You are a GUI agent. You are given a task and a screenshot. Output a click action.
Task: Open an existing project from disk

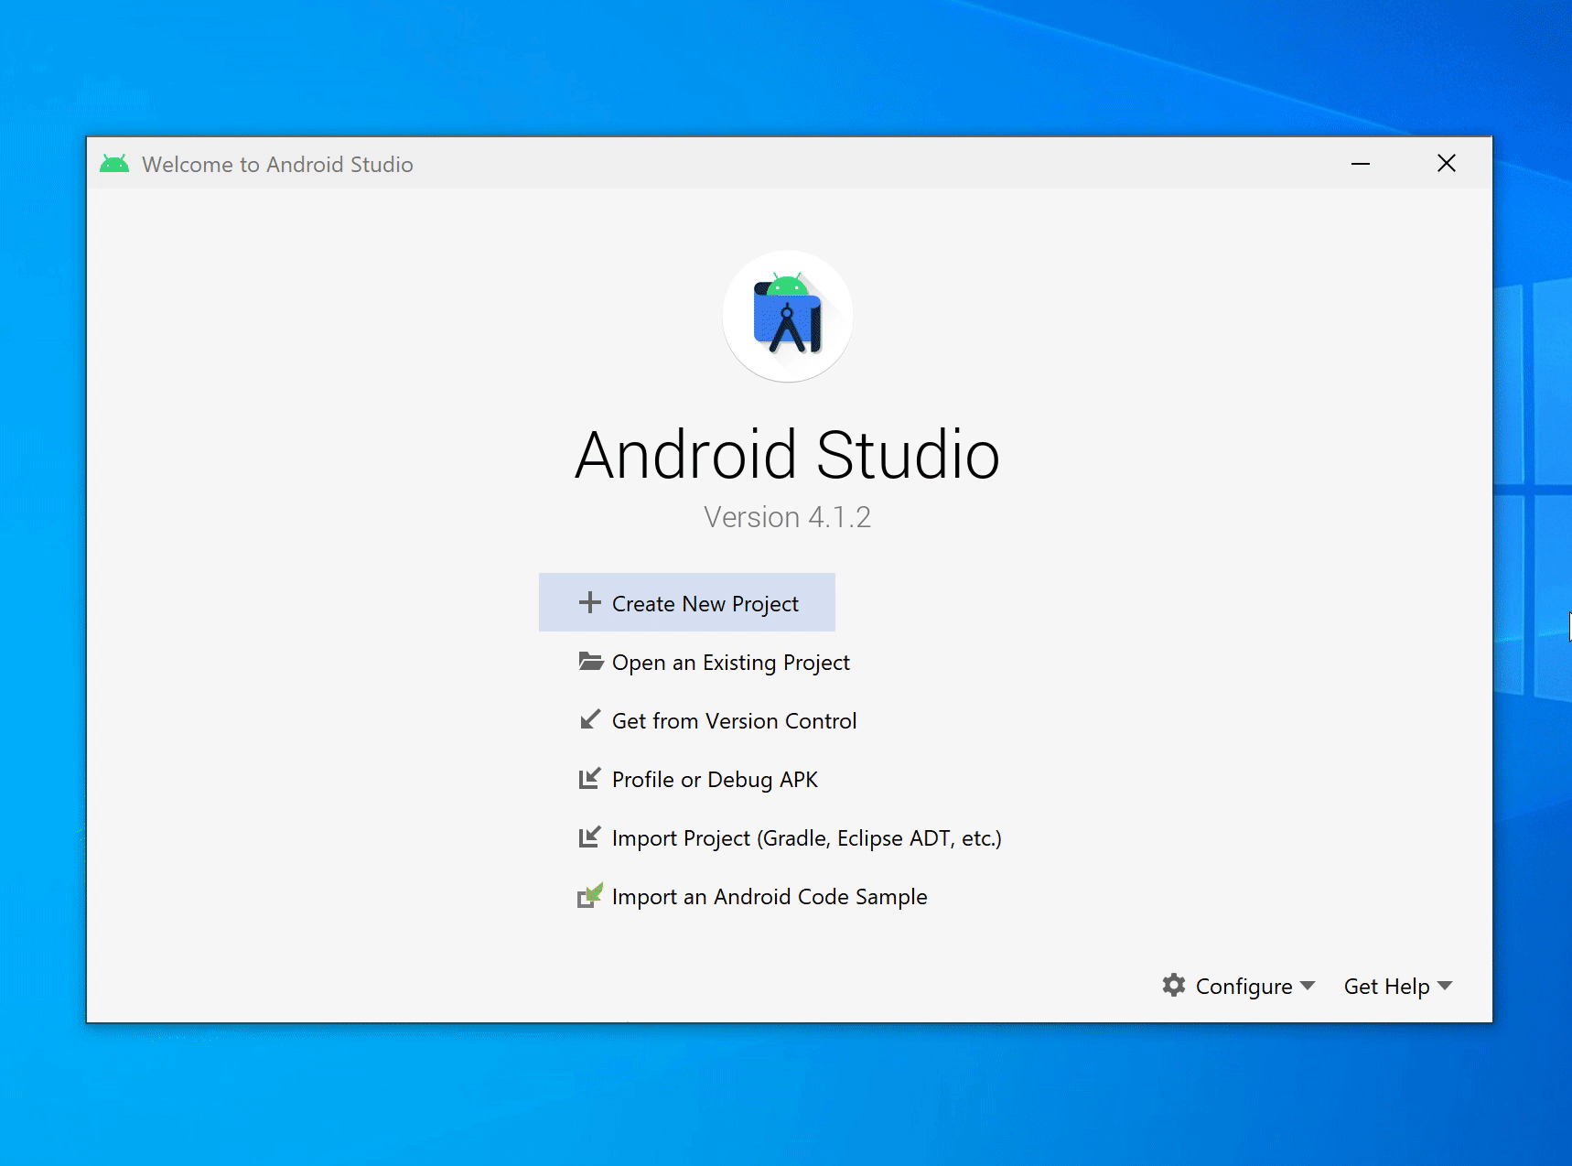tap(730, 661)
